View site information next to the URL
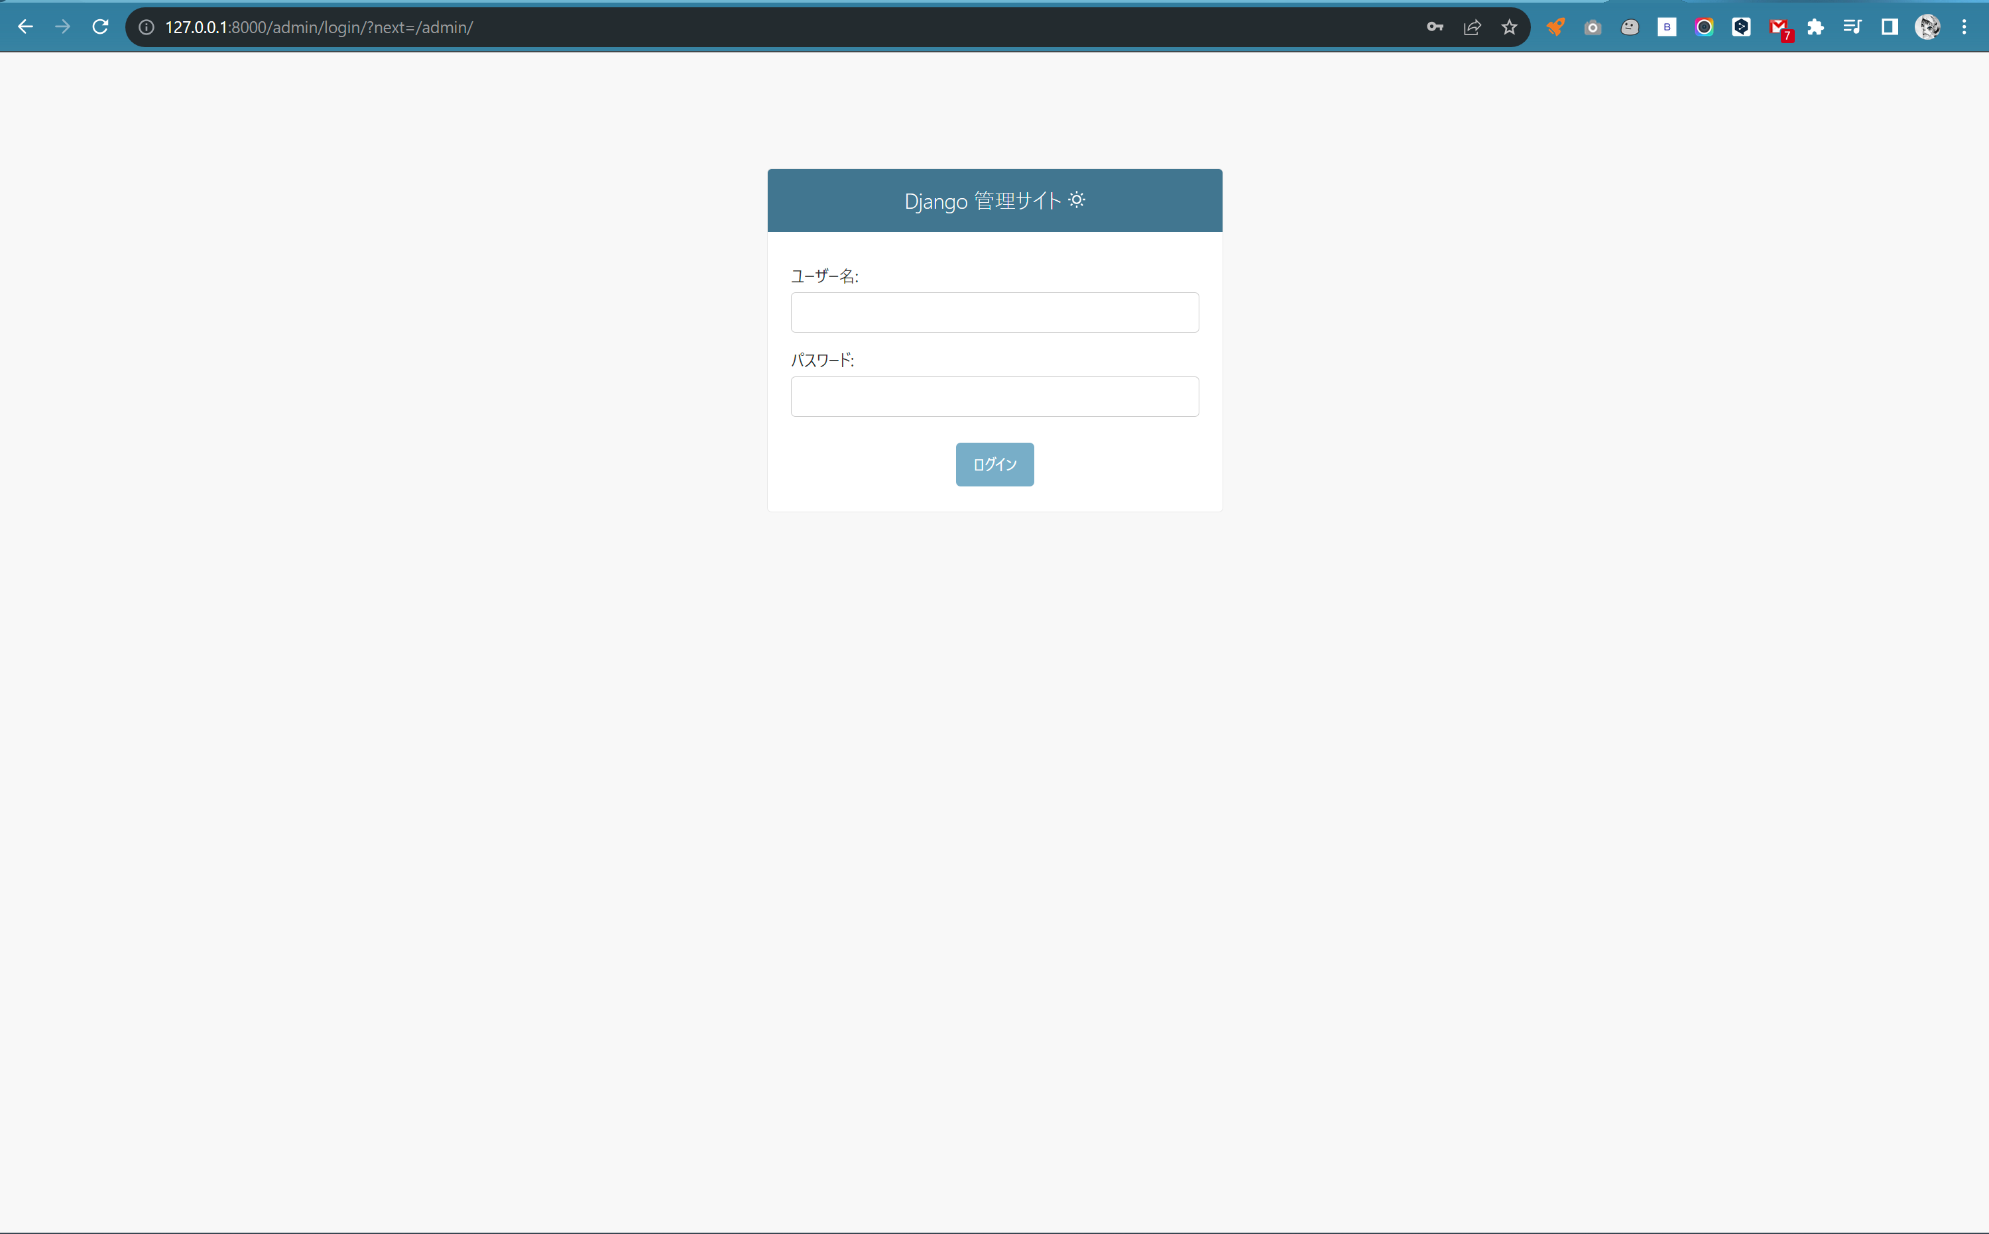This screenshot has height=1234, width=1989. coord(146,27)
